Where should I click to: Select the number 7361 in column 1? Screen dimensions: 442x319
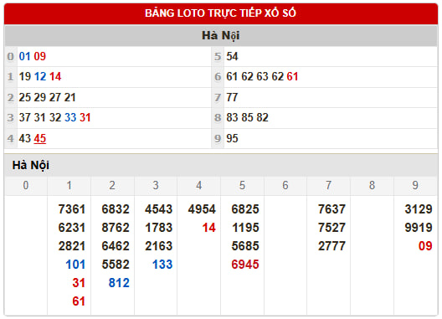[x=72, y=209]
